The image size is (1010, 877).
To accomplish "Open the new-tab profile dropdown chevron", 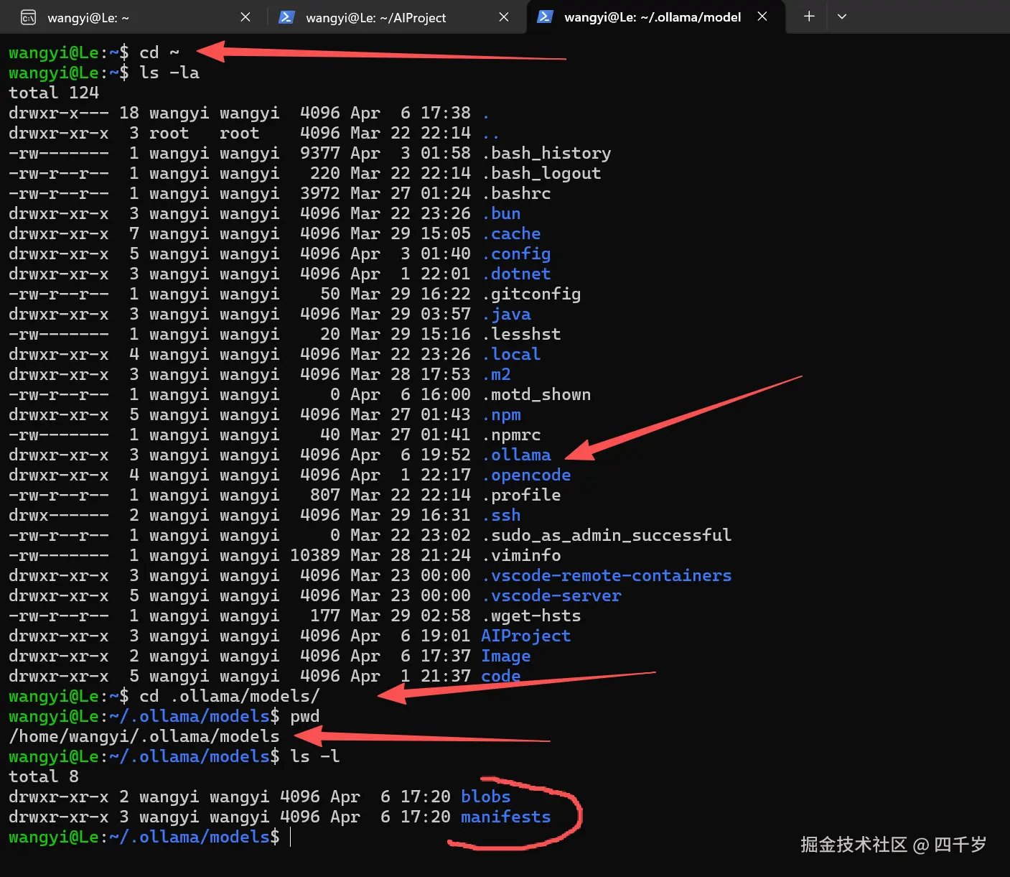I will click(842, 17).
